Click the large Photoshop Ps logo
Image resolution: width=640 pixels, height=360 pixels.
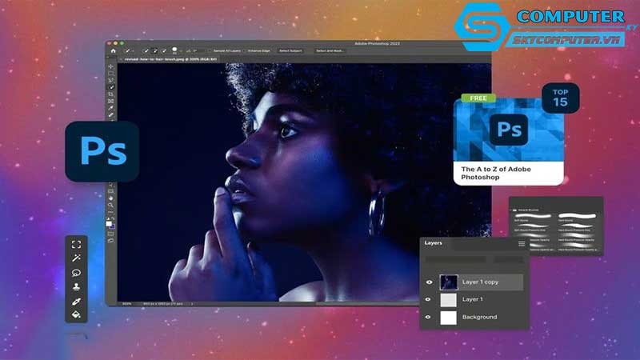click(102, 150)
